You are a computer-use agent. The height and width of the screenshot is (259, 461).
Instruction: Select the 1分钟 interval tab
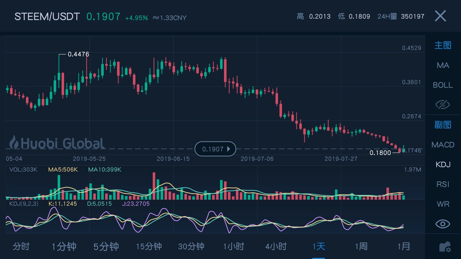[64, 246]
